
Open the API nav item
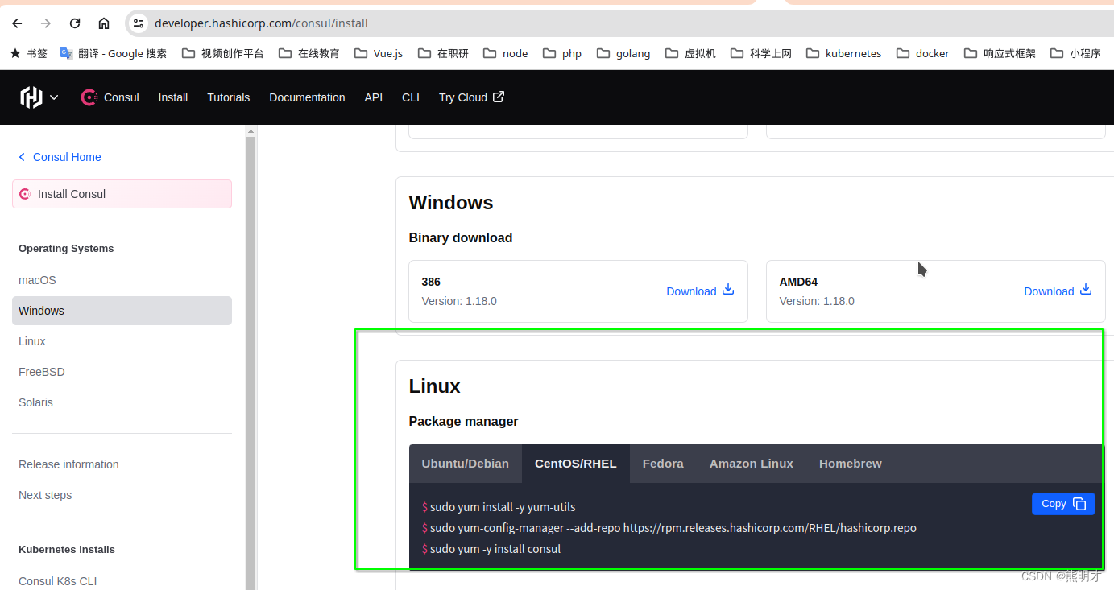pyautogui.click(x=373, y=97)
